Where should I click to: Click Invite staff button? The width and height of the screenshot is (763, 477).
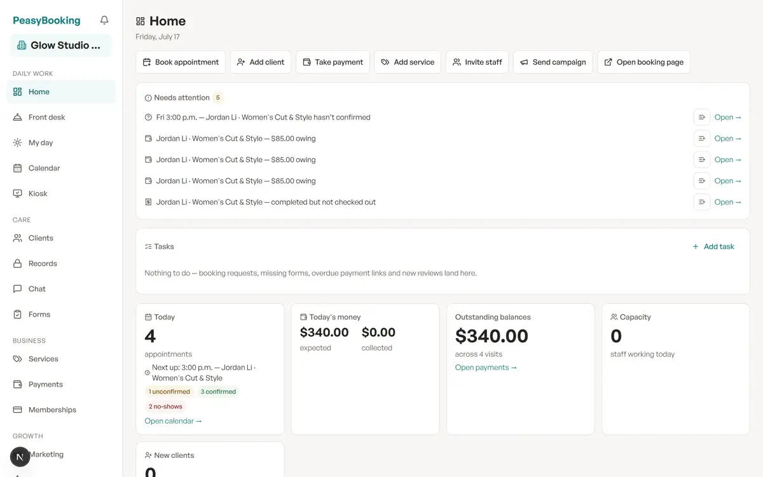(477, 62)
